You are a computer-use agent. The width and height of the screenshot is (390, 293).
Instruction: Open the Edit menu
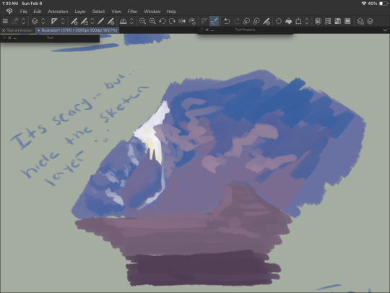pyautogui.click(x=38, y=12)
